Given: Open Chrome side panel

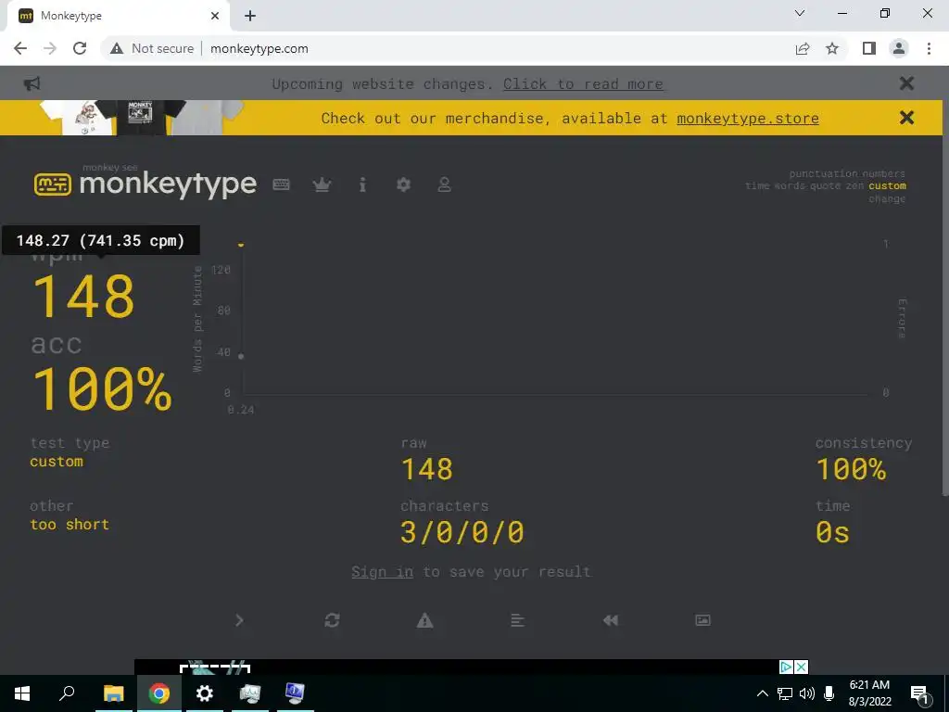Looking at the screenshot, I should 869,48.
